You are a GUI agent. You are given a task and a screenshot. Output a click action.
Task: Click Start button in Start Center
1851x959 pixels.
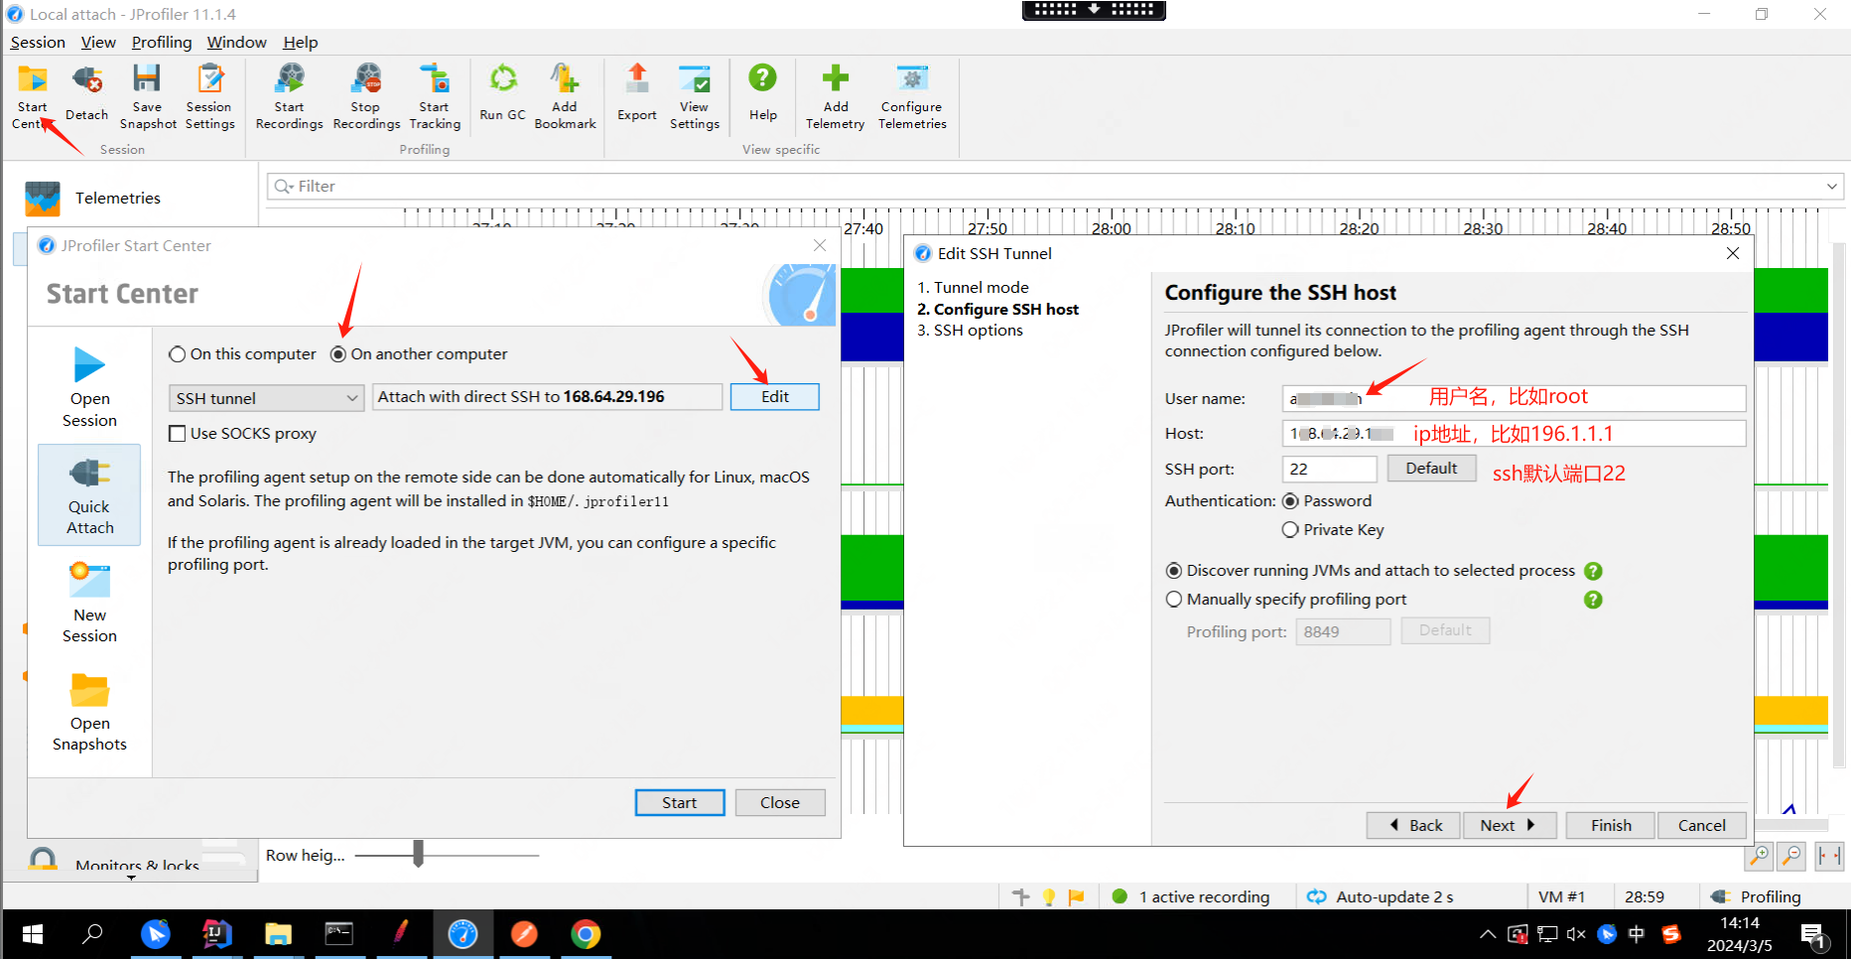(680, 803)
